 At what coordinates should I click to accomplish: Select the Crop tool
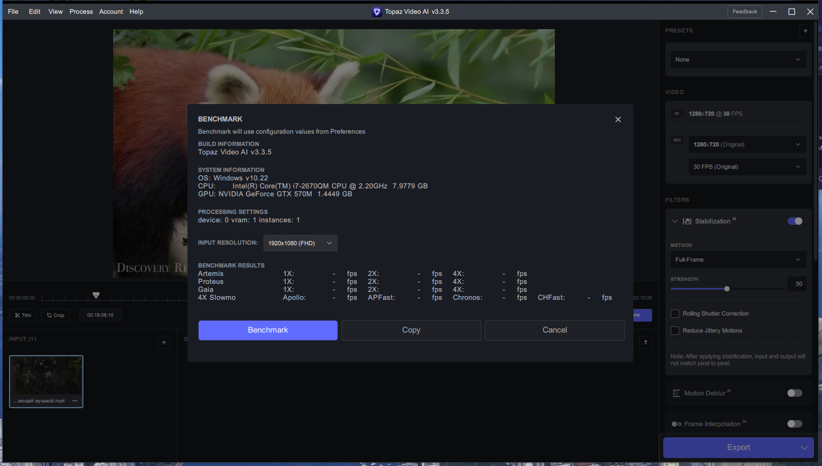pyautogui.click(x=55, y=315)
